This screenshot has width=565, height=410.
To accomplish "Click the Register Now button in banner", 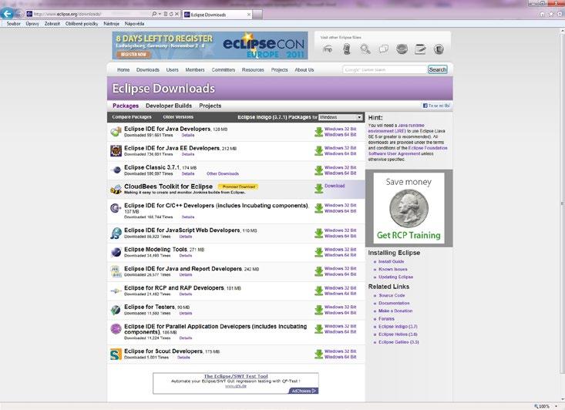I will [133, 55].
